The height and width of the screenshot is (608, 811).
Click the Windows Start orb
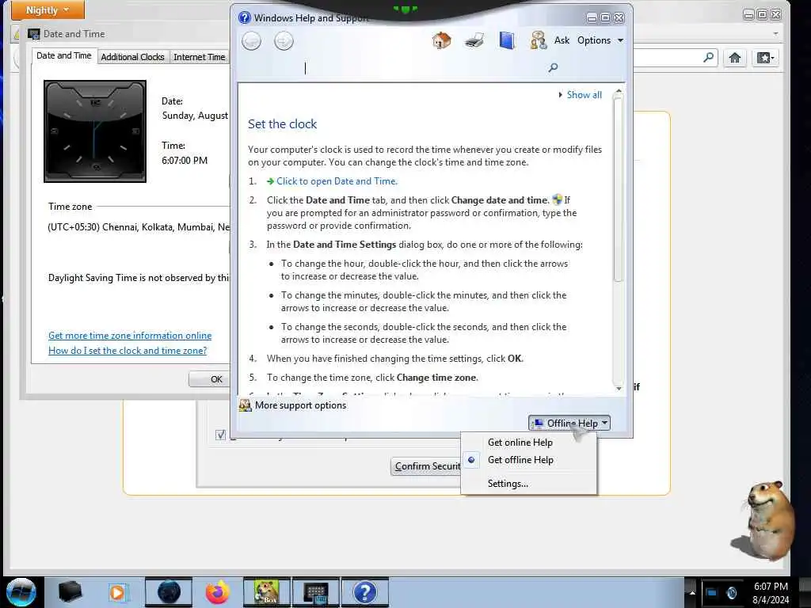[21, 592]
